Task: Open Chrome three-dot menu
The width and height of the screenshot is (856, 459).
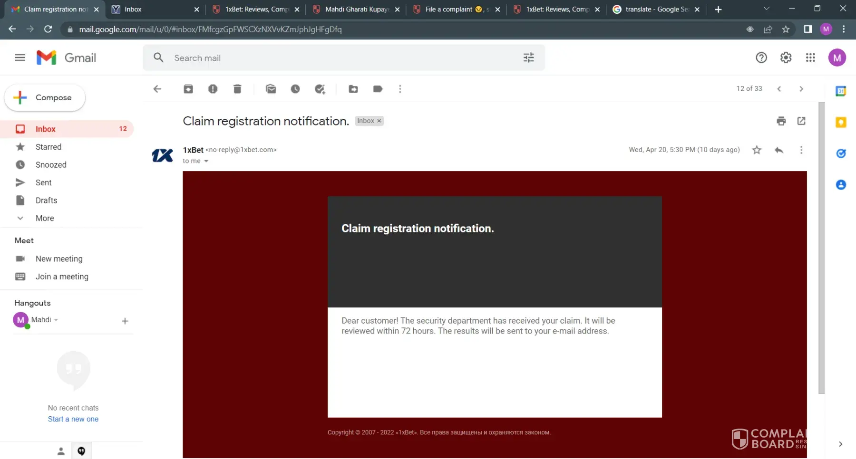Action: click(844, 29)
